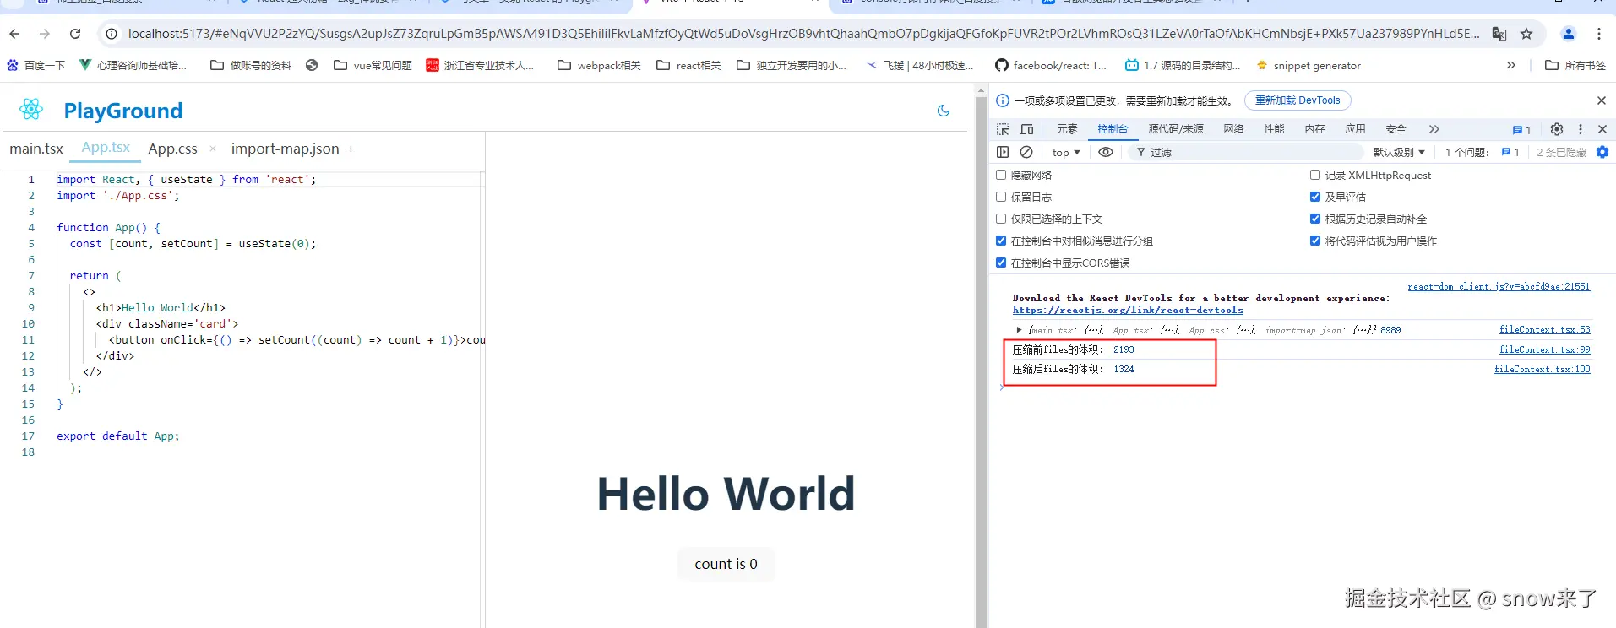Switch to the App.css file tab

click(x=172, y=149)
